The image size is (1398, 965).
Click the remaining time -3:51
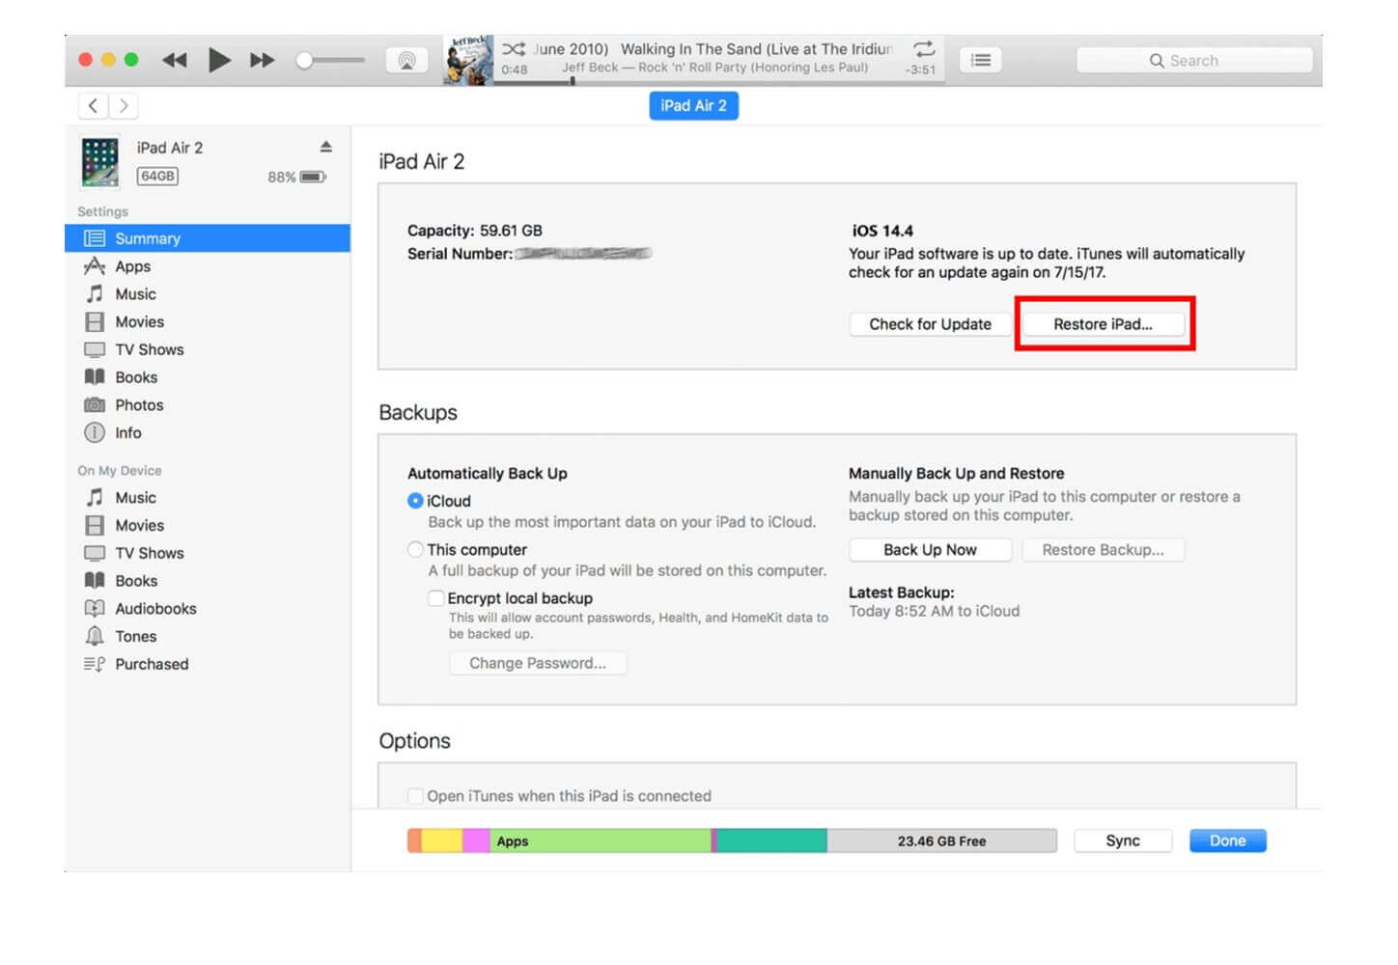pyautogui.click(x=920, y=69)
